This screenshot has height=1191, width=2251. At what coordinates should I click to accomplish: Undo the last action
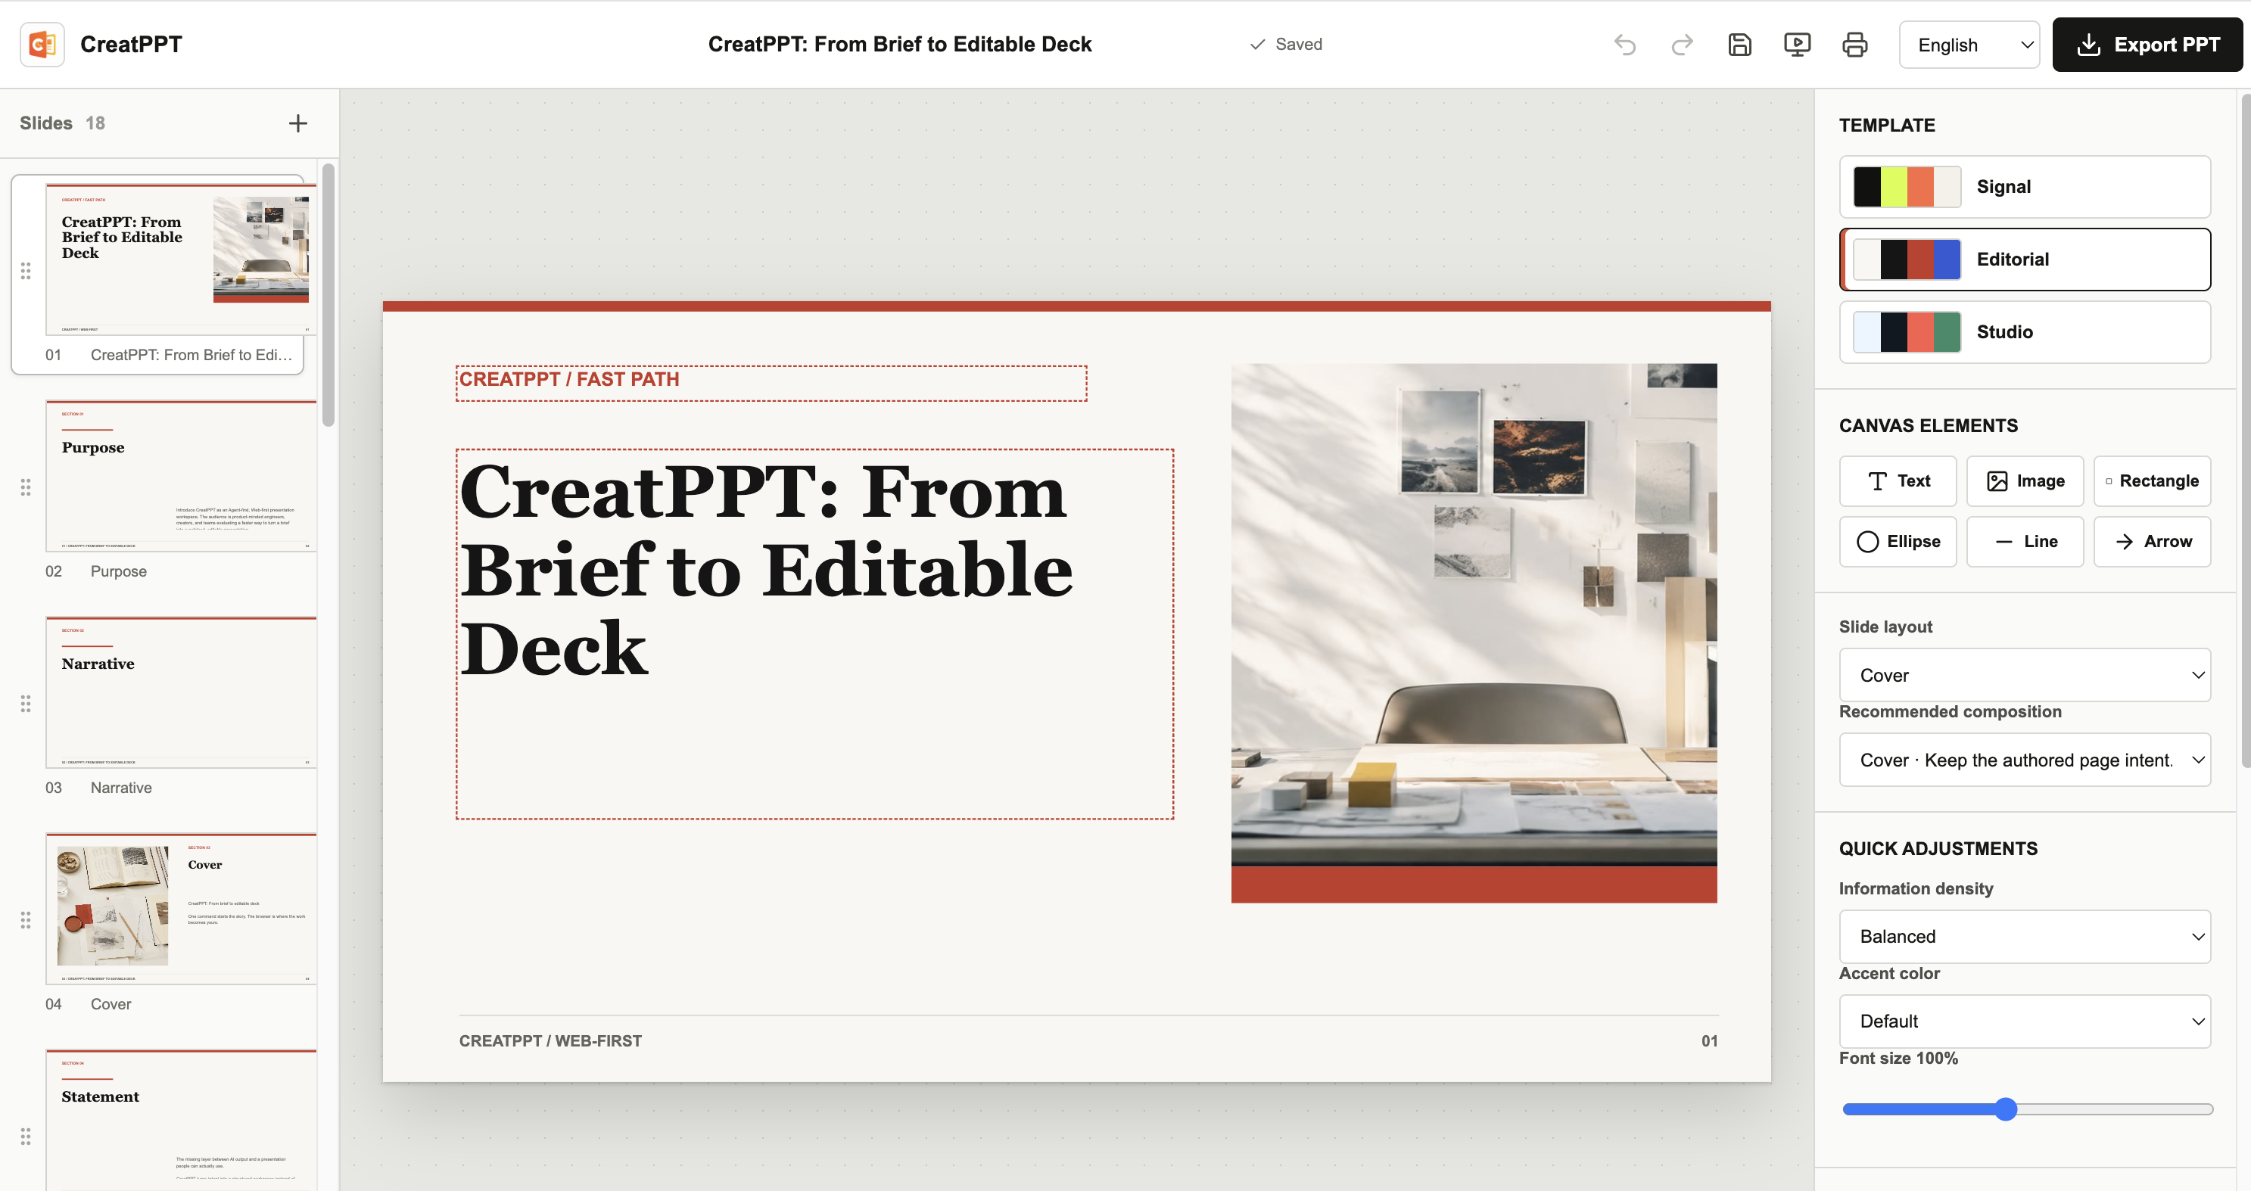[1624, 45]
